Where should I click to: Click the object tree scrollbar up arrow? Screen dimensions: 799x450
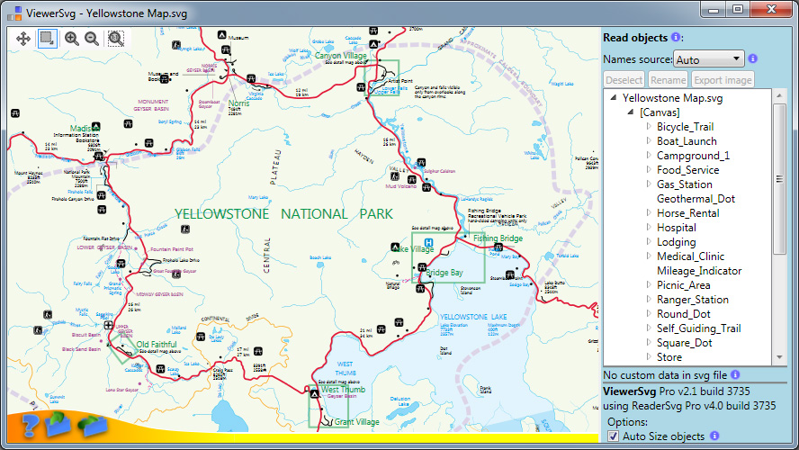pyautogui.click(x=779, y=95)
